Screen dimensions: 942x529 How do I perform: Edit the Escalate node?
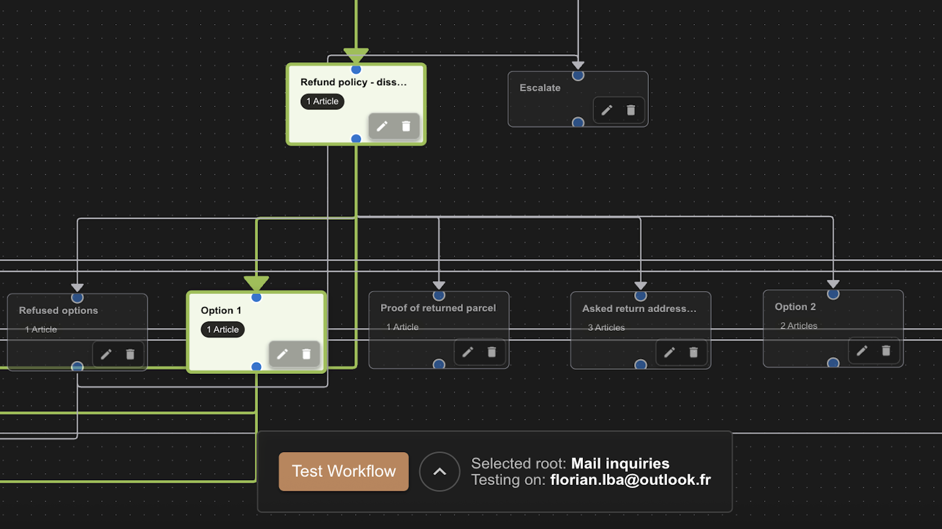click(606, 110)
